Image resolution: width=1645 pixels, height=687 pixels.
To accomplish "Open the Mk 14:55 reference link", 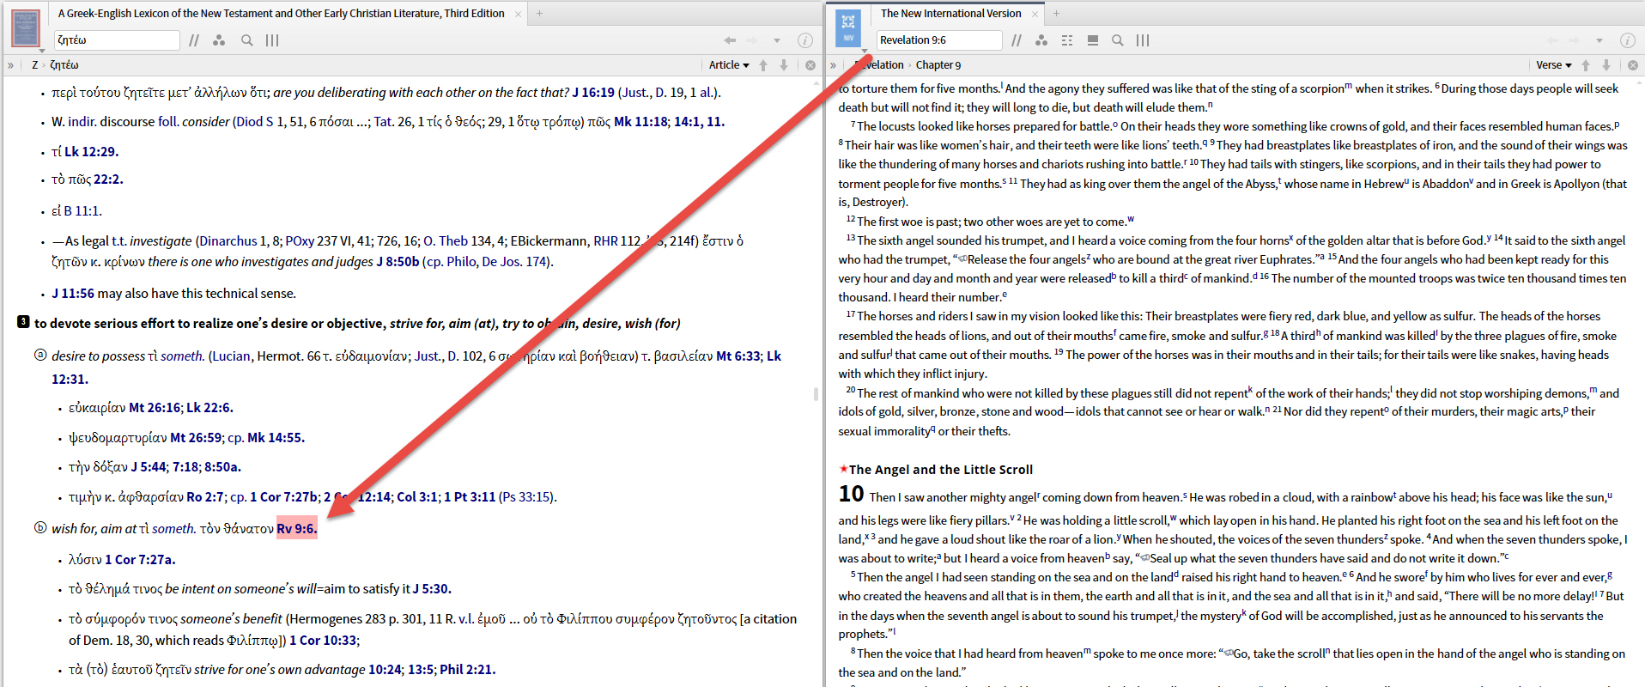I will click(x=275, y=438).
